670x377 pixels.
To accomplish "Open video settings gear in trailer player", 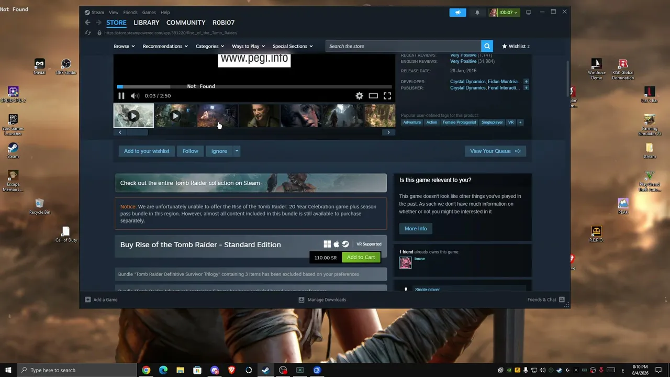I will (x=359, y=96).
